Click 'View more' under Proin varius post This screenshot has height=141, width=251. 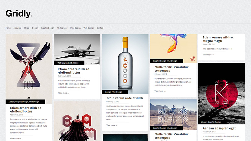tap(112, 125)
